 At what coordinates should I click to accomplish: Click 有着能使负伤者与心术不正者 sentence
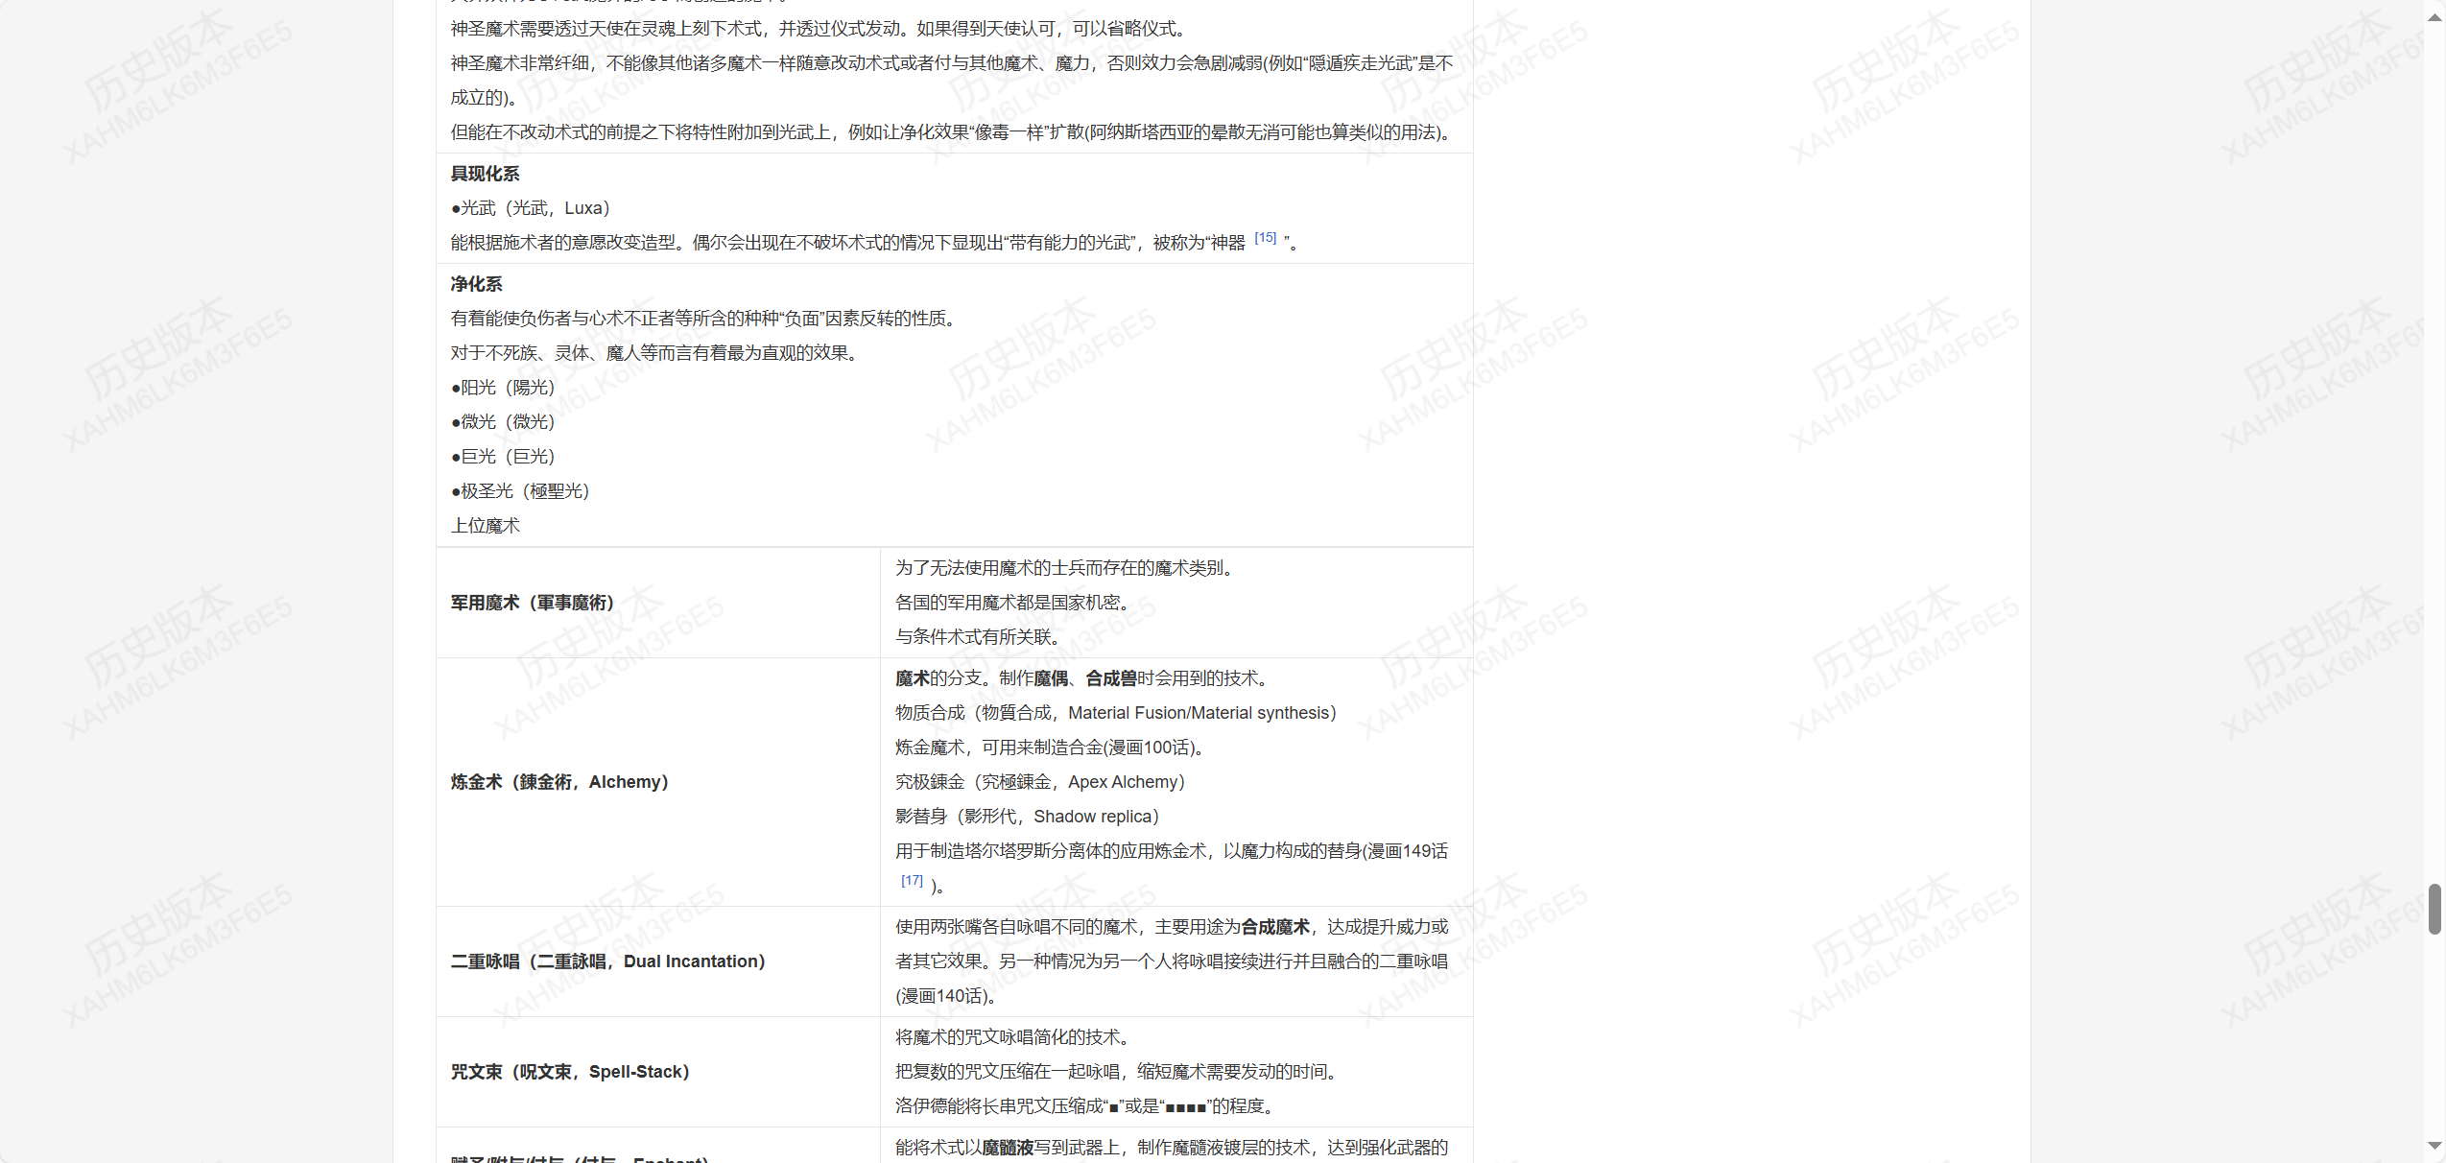point(706,319)
